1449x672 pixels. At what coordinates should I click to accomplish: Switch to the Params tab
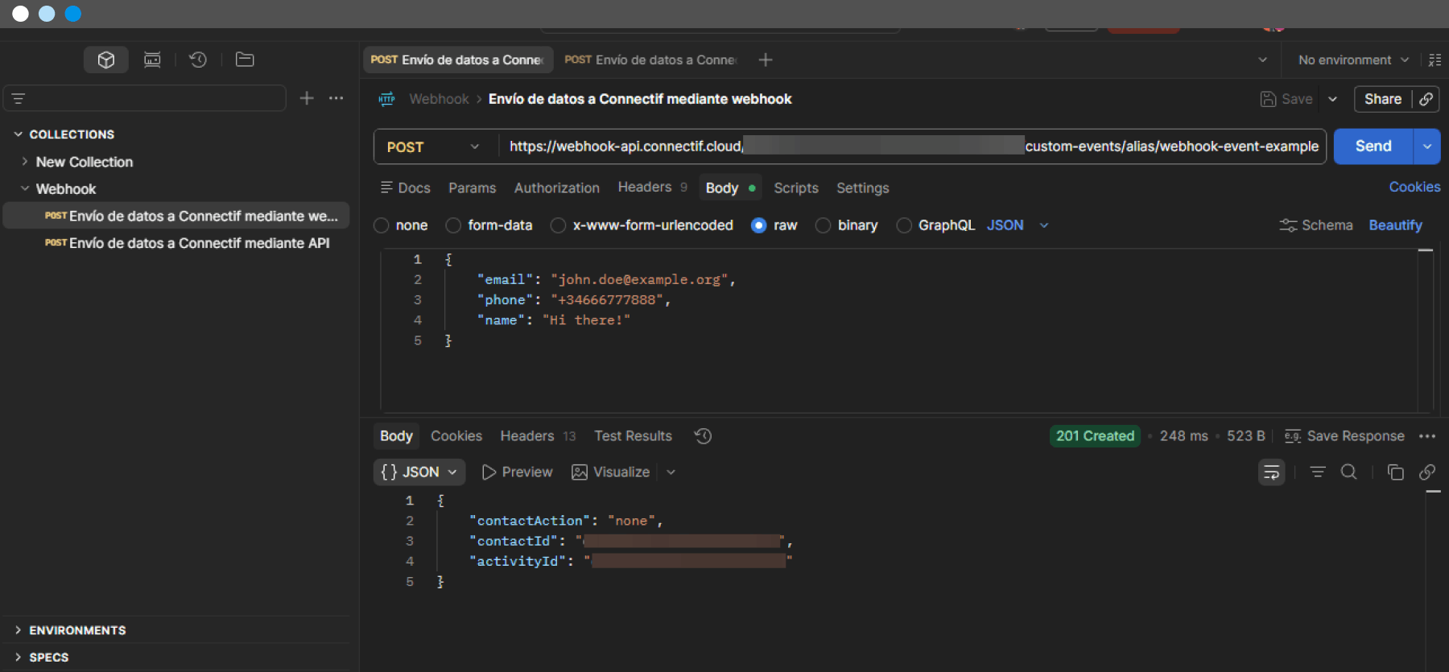click(473, 188)
